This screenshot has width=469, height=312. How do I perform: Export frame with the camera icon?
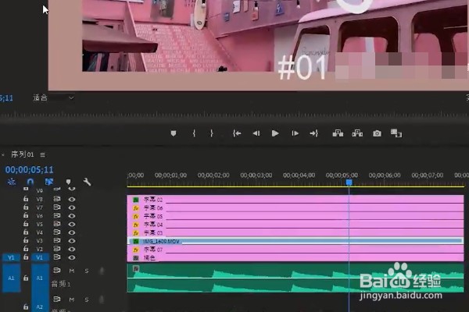[377, 133]
